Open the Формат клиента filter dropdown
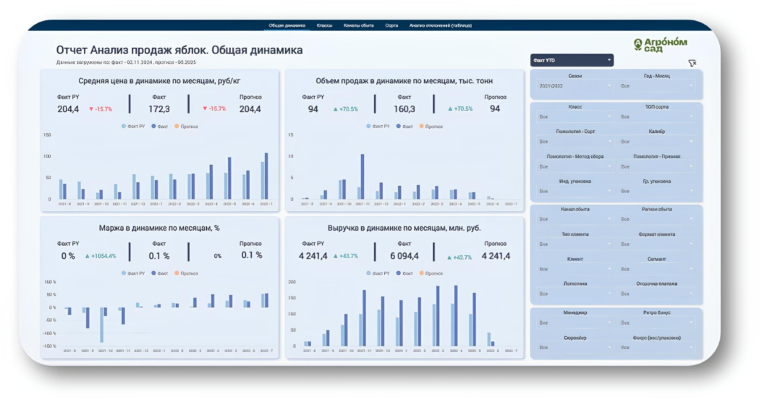 point(657,244)
